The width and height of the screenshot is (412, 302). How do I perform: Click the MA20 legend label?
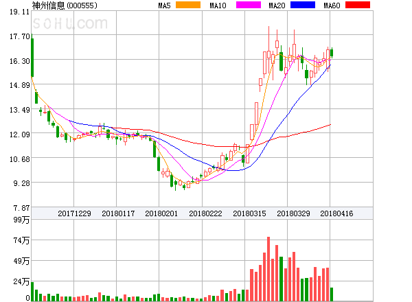tap(277, 5)
